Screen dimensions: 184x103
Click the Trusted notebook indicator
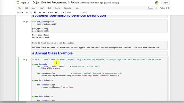coord(151,8)
